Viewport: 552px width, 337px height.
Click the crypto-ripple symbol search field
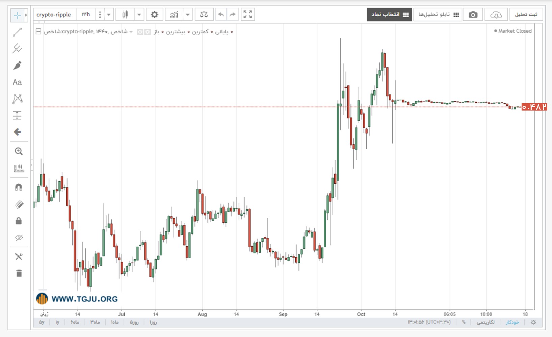coord(54,14)
